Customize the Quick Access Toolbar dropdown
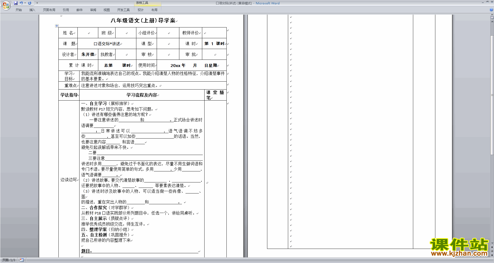 pos(37,3)
